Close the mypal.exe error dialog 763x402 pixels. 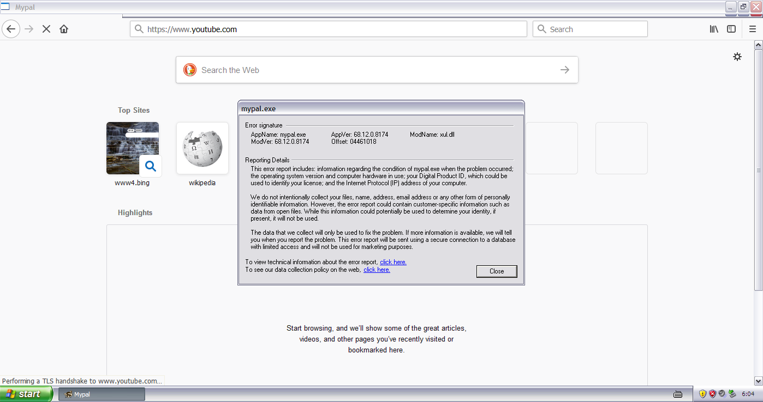[x=496, y=271]
